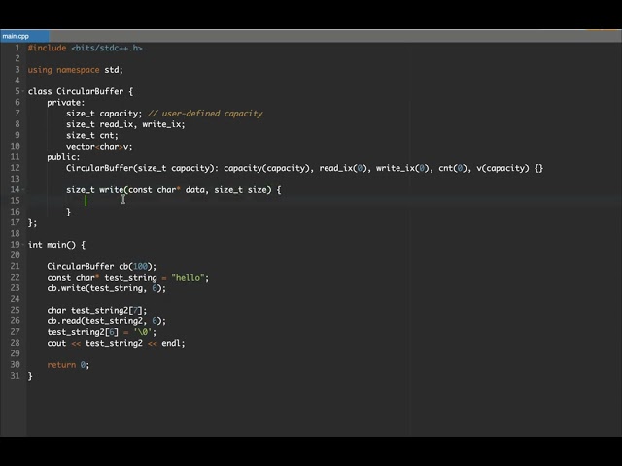Screen dimensions: 622x466
Task: Click 'read_ix, write_ix;' on line 8
Action: point(143,124)
